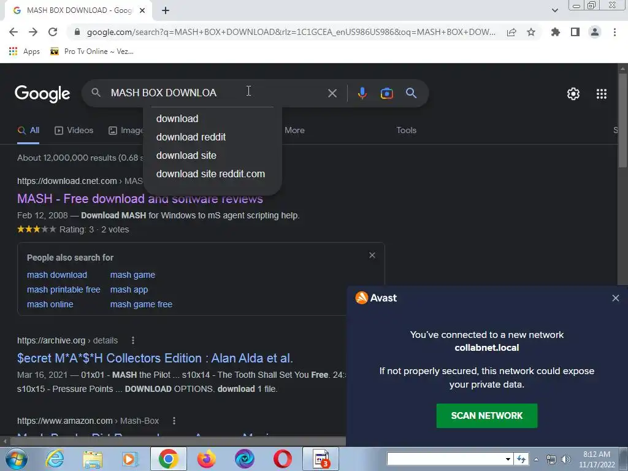This screenshot has height=471, width=628.
Task: Open MASH Free download cnet result
Action: point(140,199)
